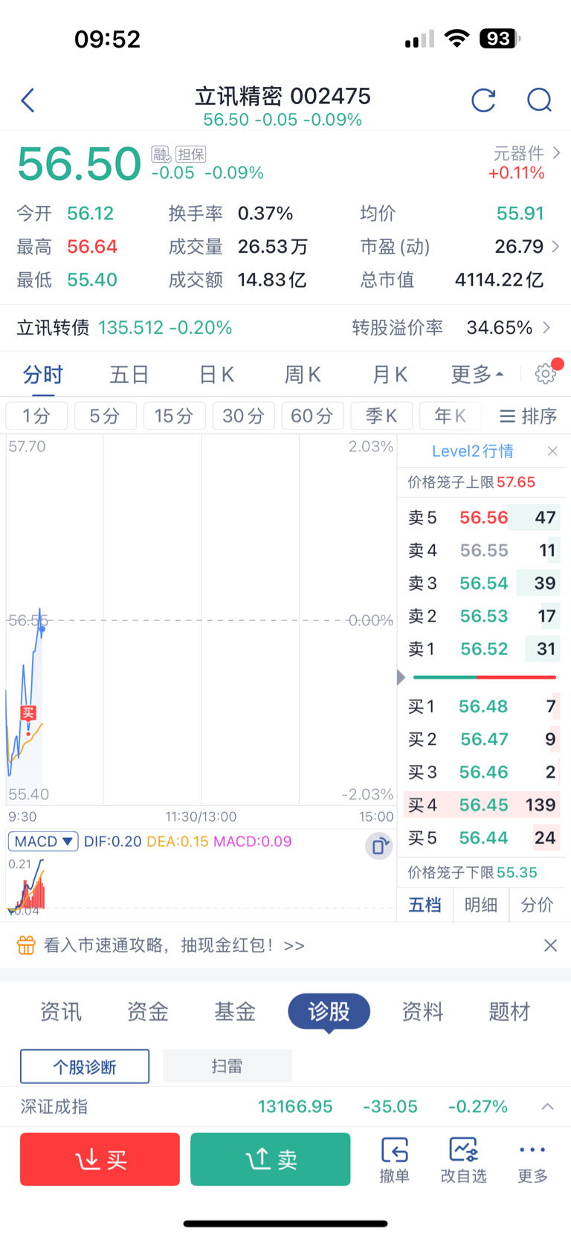This screenshot has width=571, height=1238.
Task: Tap the order book triangle arrow
Action: [401, 677]
